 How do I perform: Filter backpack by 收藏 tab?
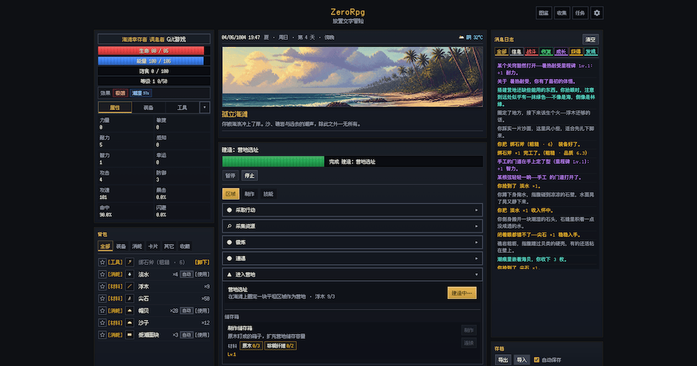pyautogui.click(x=185, y=246)
